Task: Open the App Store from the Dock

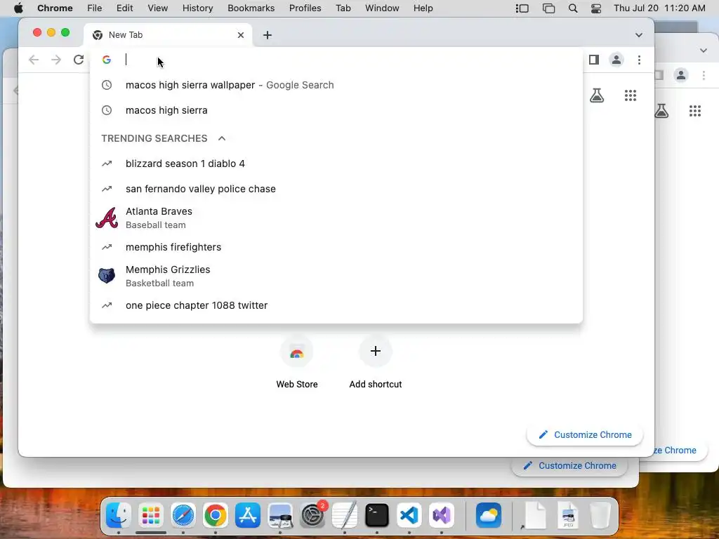Action: click(x=248, y=515)
